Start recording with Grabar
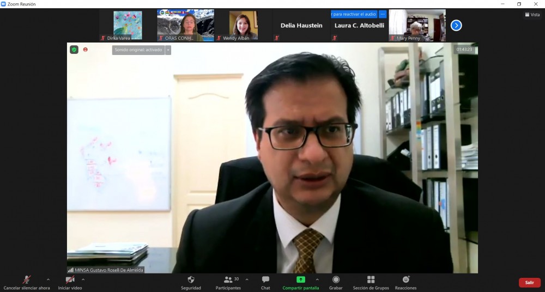545x292 pixels. coord(336,279)
